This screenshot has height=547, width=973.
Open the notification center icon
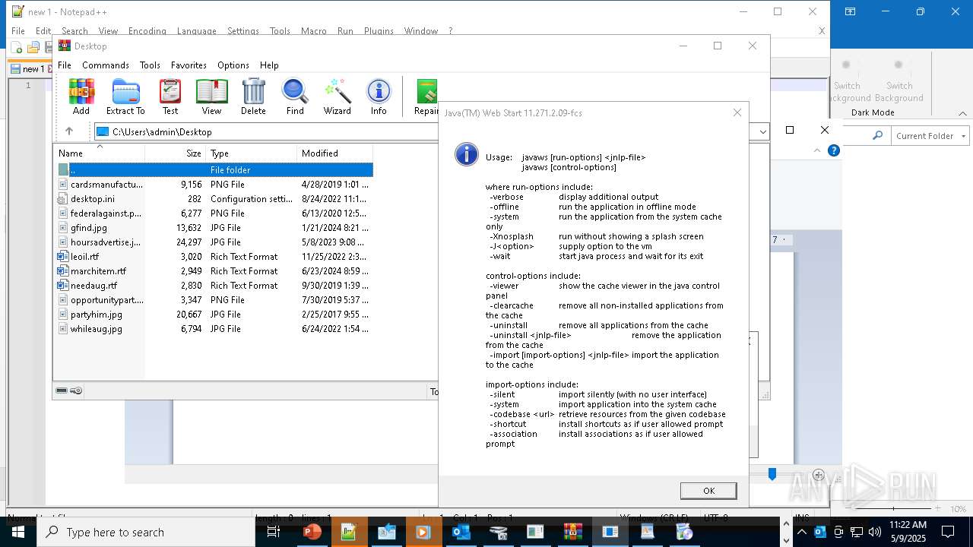tap(948, 532)
